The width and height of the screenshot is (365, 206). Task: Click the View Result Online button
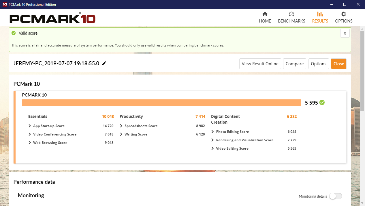pyautogui.click(x=260, y=64)
